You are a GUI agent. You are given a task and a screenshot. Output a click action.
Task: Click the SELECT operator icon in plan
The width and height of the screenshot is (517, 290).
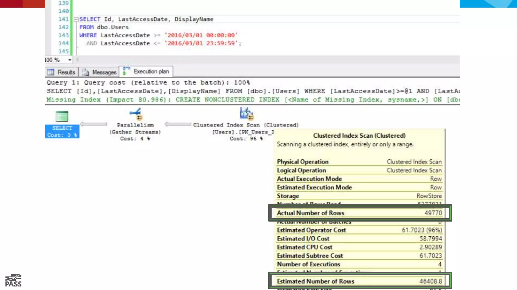tap(62, 116)
